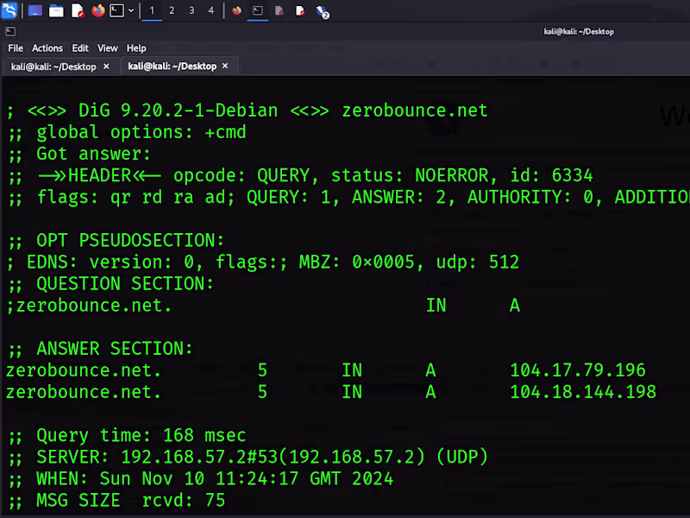Expand the terminal launcher dropdown arrow
This screenshot has width=690, height=518.
coord(131,10)
